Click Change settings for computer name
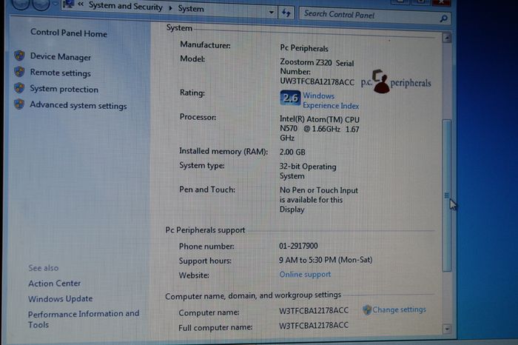Screen dimensions: 518x345 coord(399,309)
